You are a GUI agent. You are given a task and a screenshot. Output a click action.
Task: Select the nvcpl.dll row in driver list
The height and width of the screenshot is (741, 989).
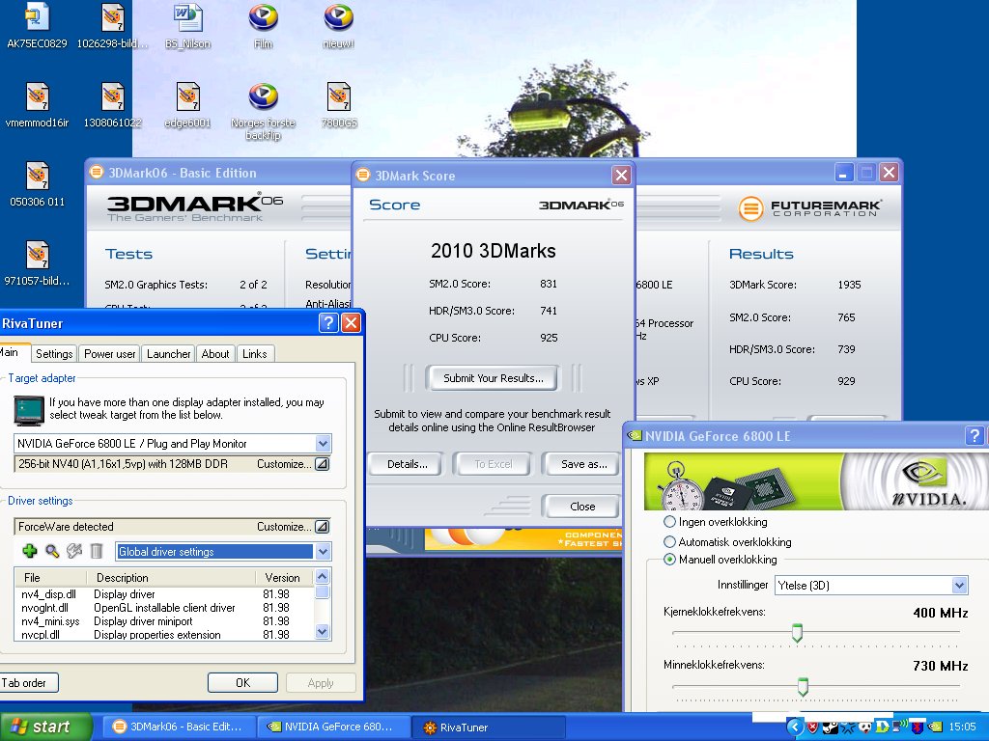[x=164, y=635]
